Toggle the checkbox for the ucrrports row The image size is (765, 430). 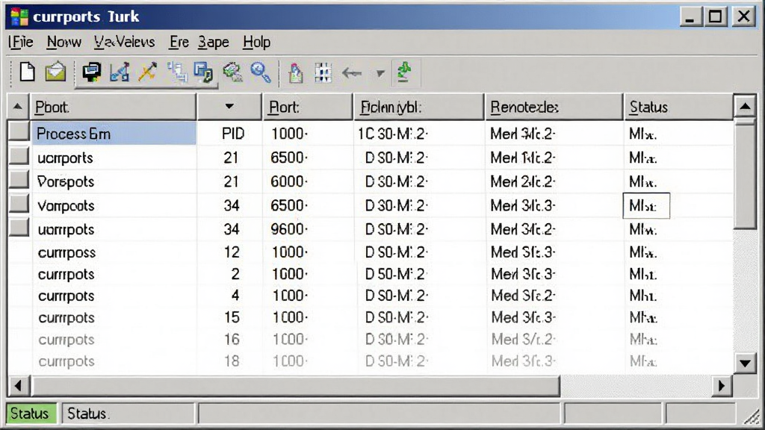coord(19,157)
